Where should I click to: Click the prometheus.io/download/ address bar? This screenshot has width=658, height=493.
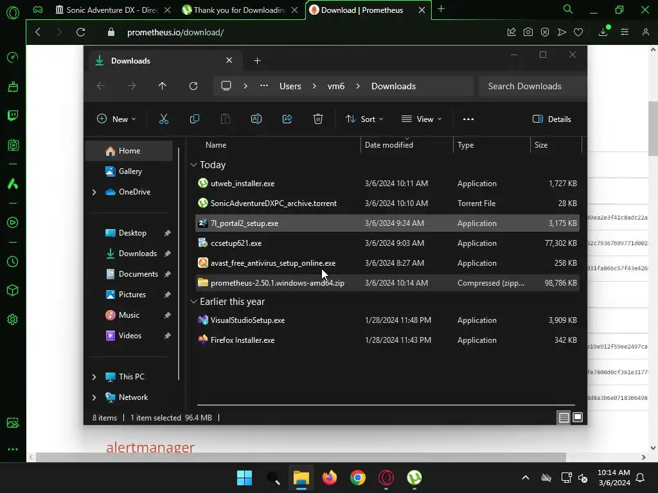[175, 32]
